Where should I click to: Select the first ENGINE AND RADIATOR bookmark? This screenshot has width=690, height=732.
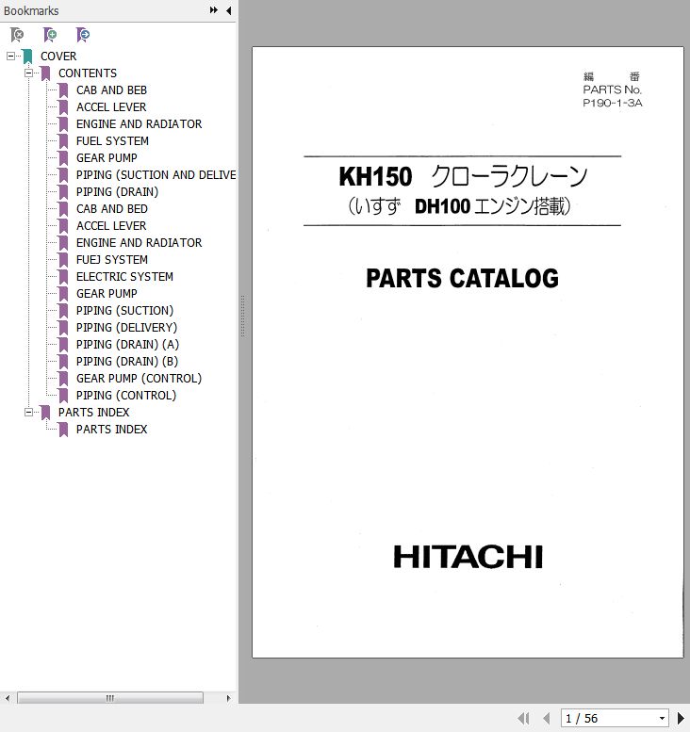click(140, 123)
